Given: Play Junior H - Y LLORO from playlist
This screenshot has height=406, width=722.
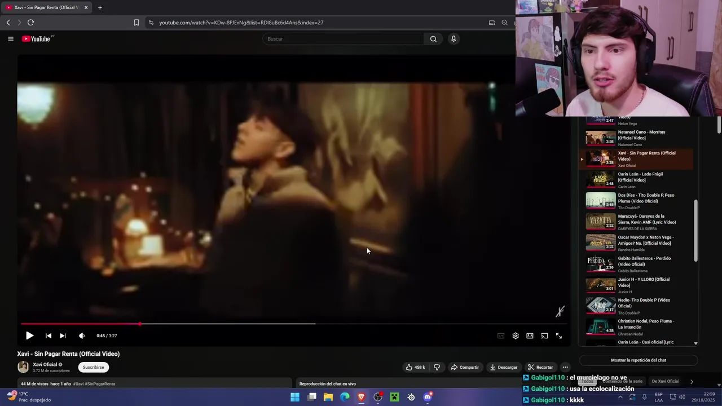Looking at the screenshot, I should pos(636,285).
